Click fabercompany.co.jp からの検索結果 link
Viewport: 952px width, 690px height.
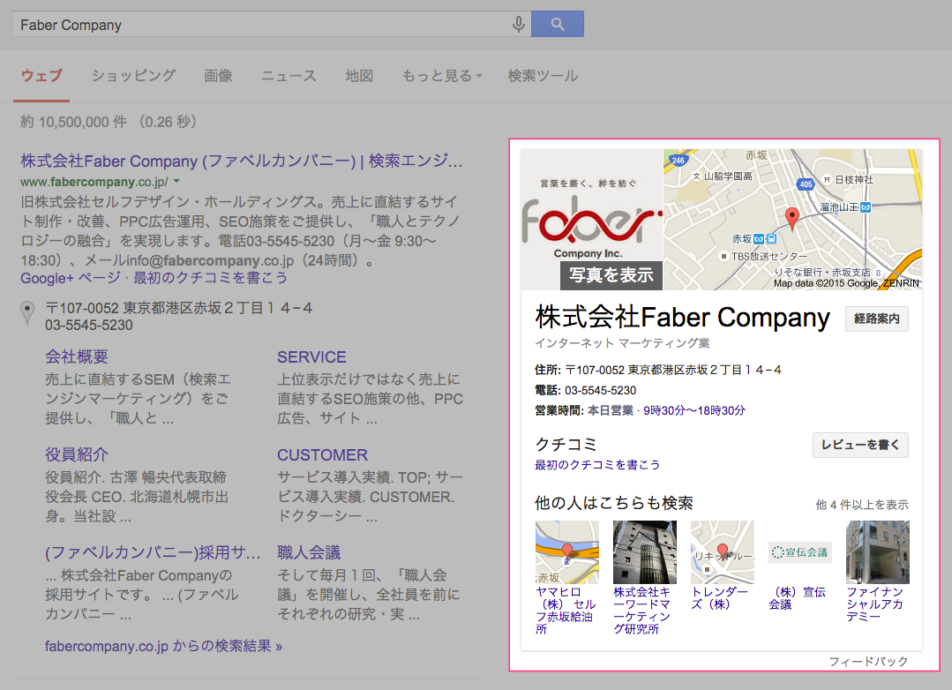[163, 646]
